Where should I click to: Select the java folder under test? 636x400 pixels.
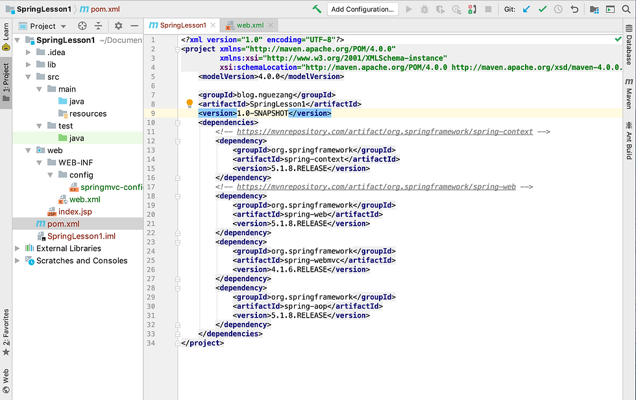point(71,138)
